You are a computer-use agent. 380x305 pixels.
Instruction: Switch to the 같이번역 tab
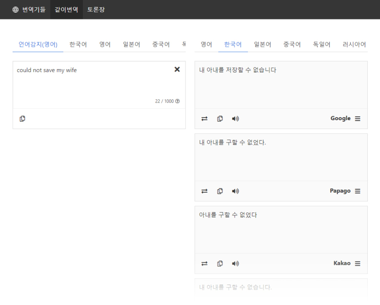66,9
